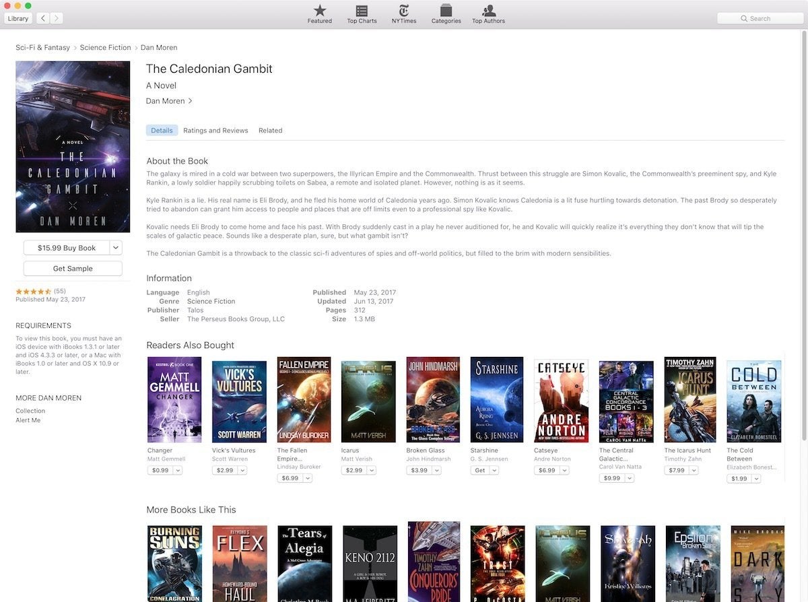Open the Central Galactic Concordance cover
The height and width of the screenshot is (602, 808).
point(626,402)
